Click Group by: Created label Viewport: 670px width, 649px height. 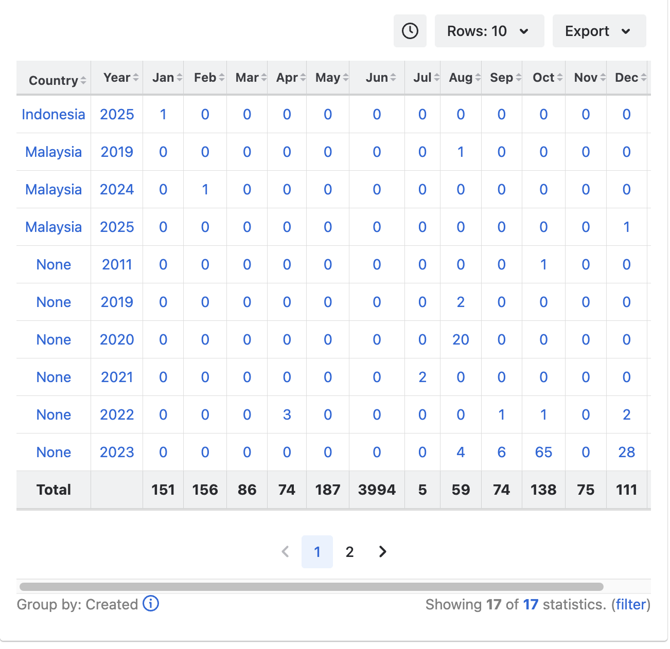point(77,604)
